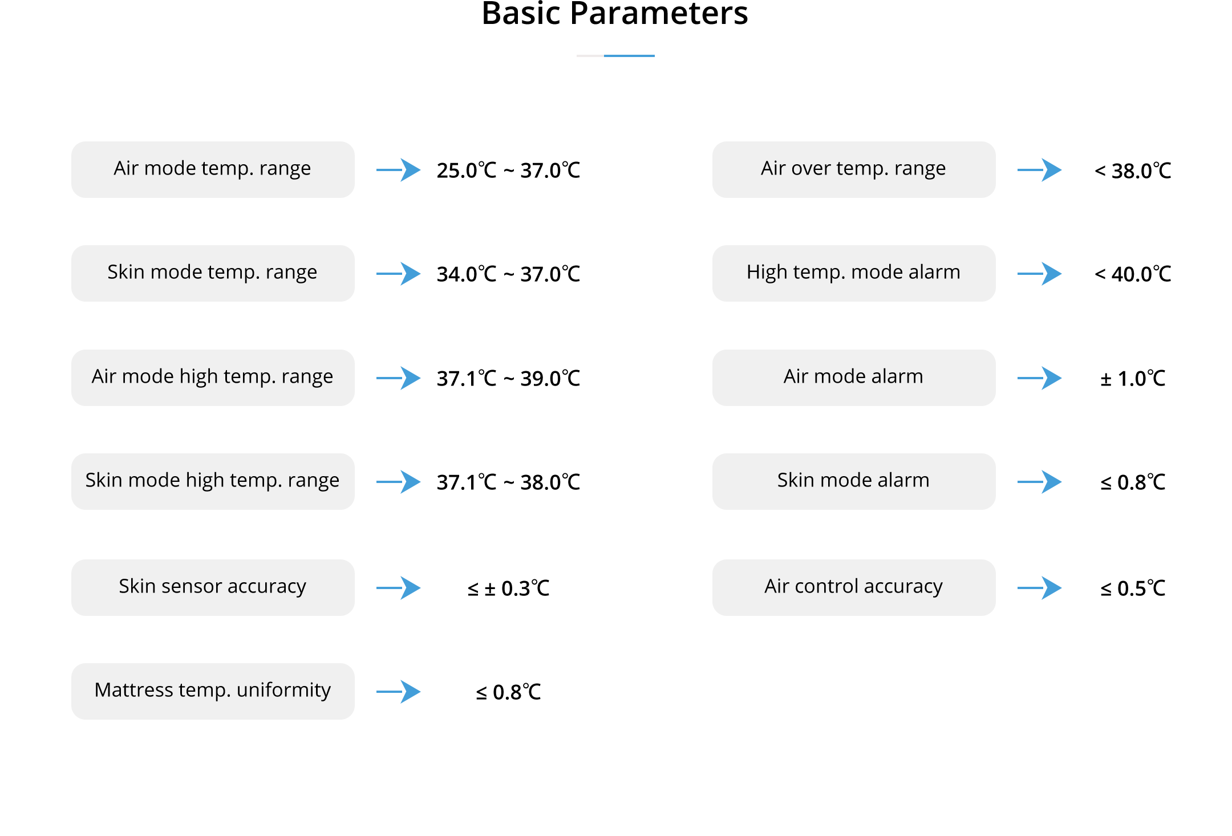Click the arrow after Air mode high temp. range
Image resolution: width=1232 pixels, height=836 pixels.
point(399,378)
